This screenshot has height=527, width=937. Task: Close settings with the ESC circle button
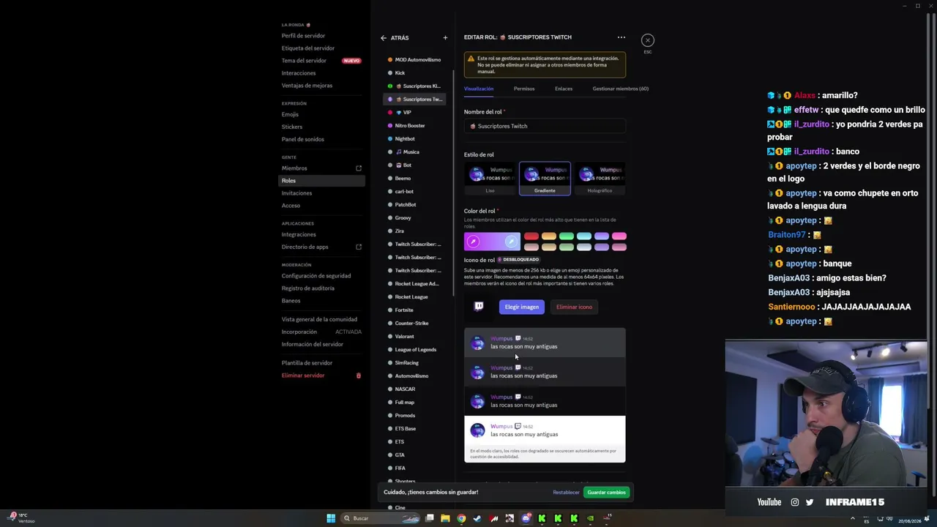click(x=648, y=40)
